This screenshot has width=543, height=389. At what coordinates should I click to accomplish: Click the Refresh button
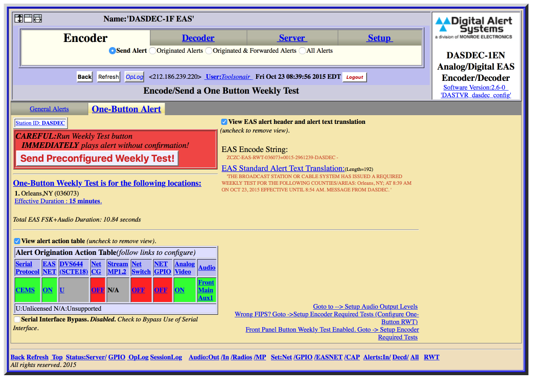point(108,77)
